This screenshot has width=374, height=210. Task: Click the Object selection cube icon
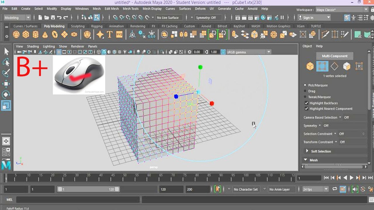(x=310, y=66)
